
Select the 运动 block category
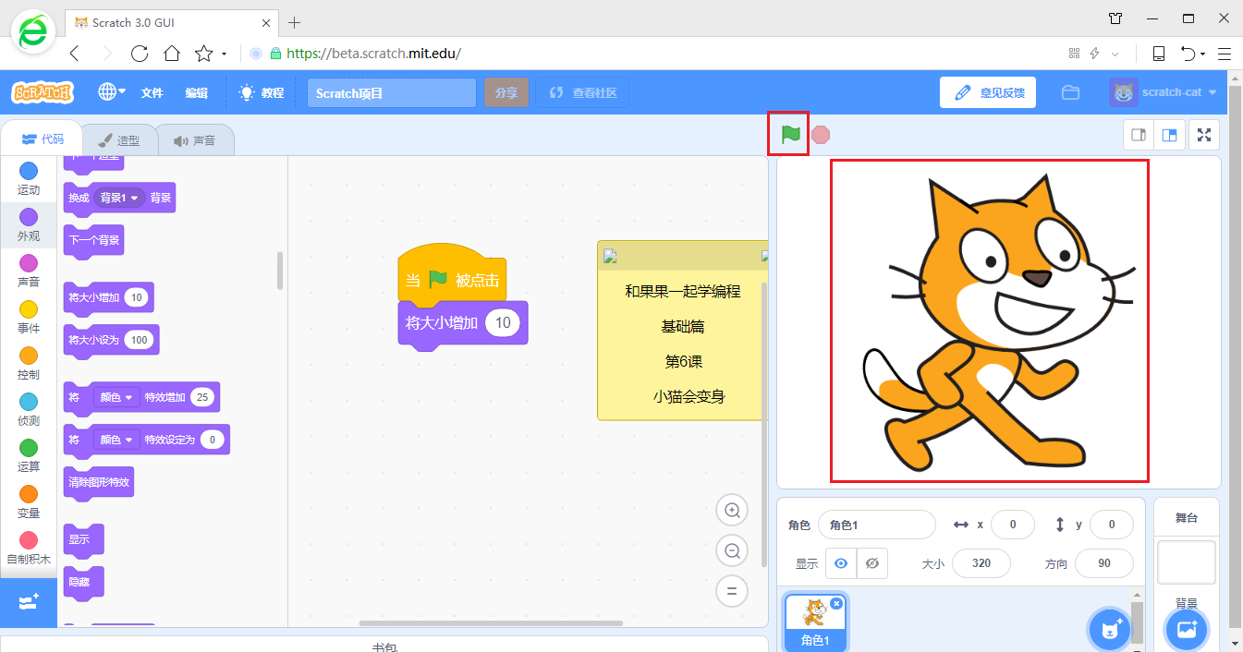29,178
